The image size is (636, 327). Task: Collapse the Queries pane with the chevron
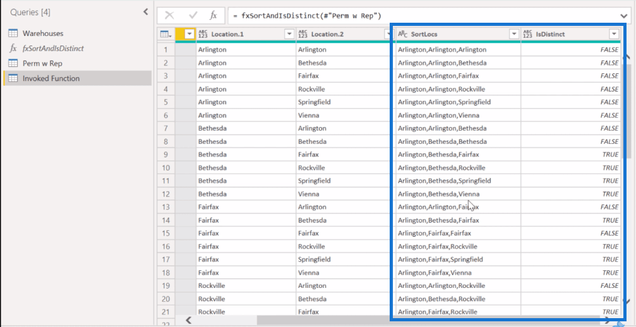click(146, 12)
